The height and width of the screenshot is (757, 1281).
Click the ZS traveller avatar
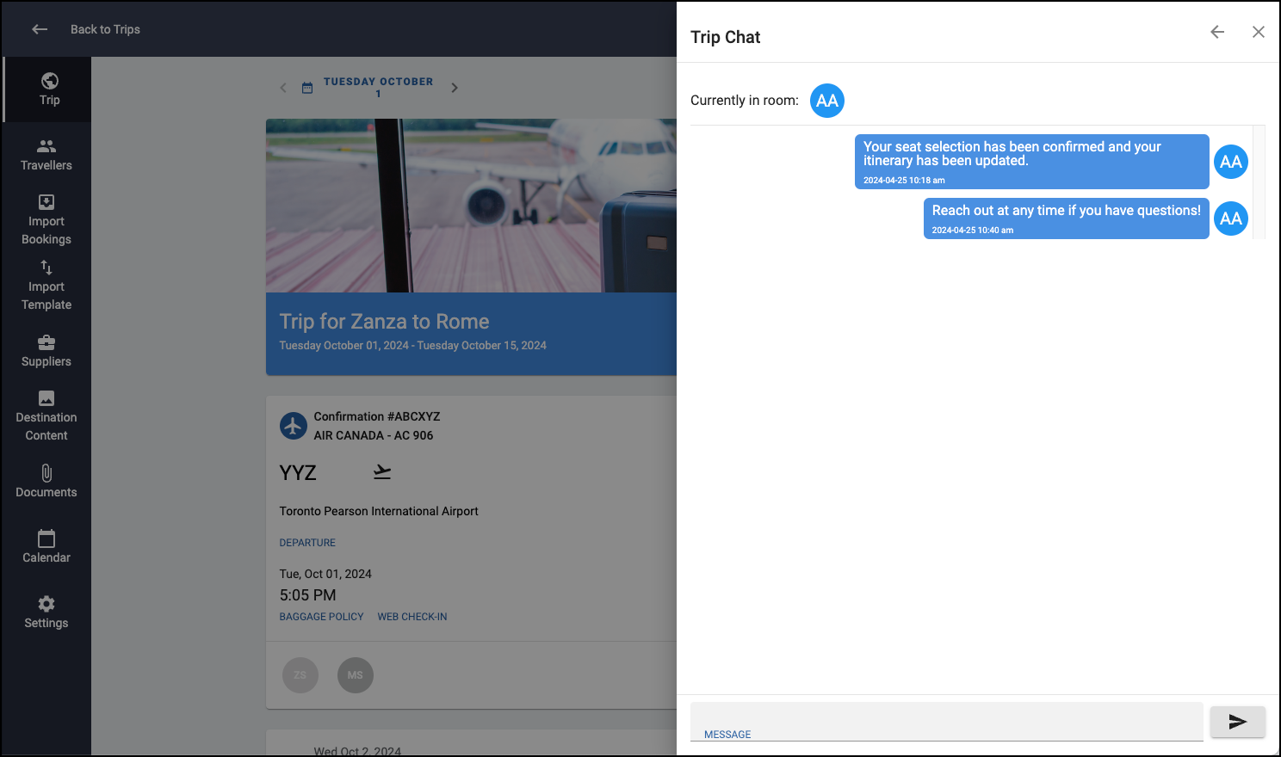coord(300,675)
